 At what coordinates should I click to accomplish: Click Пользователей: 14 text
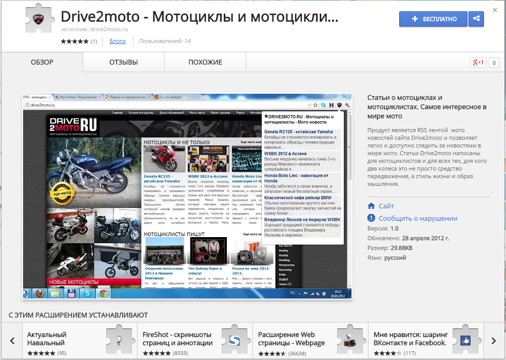click(165, 41)
